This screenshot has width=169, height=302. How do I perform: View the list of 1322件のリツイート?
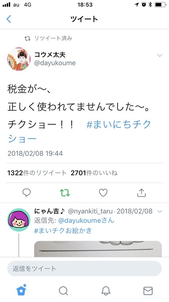tap(37, 173)
